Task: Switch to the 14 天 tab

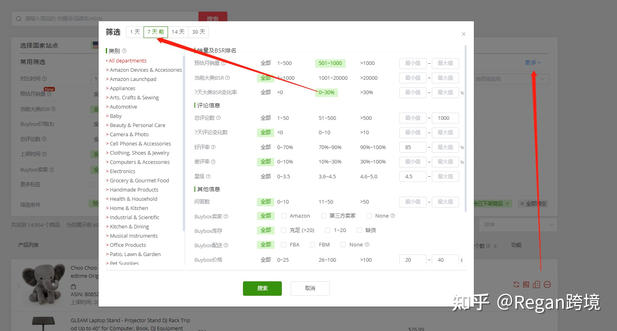Action: 178,32
